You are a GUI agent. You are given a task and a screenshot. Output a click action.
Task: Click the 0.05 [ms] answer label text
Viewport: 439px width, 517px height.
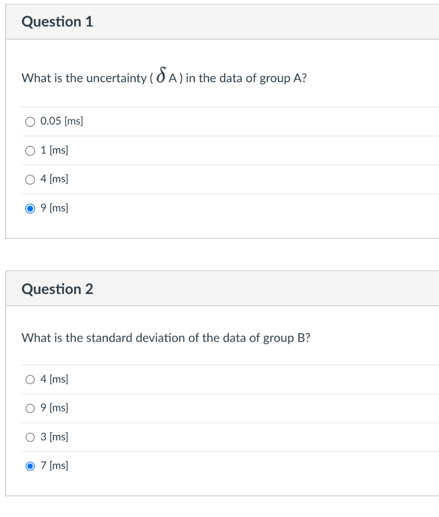coord(61,121)
